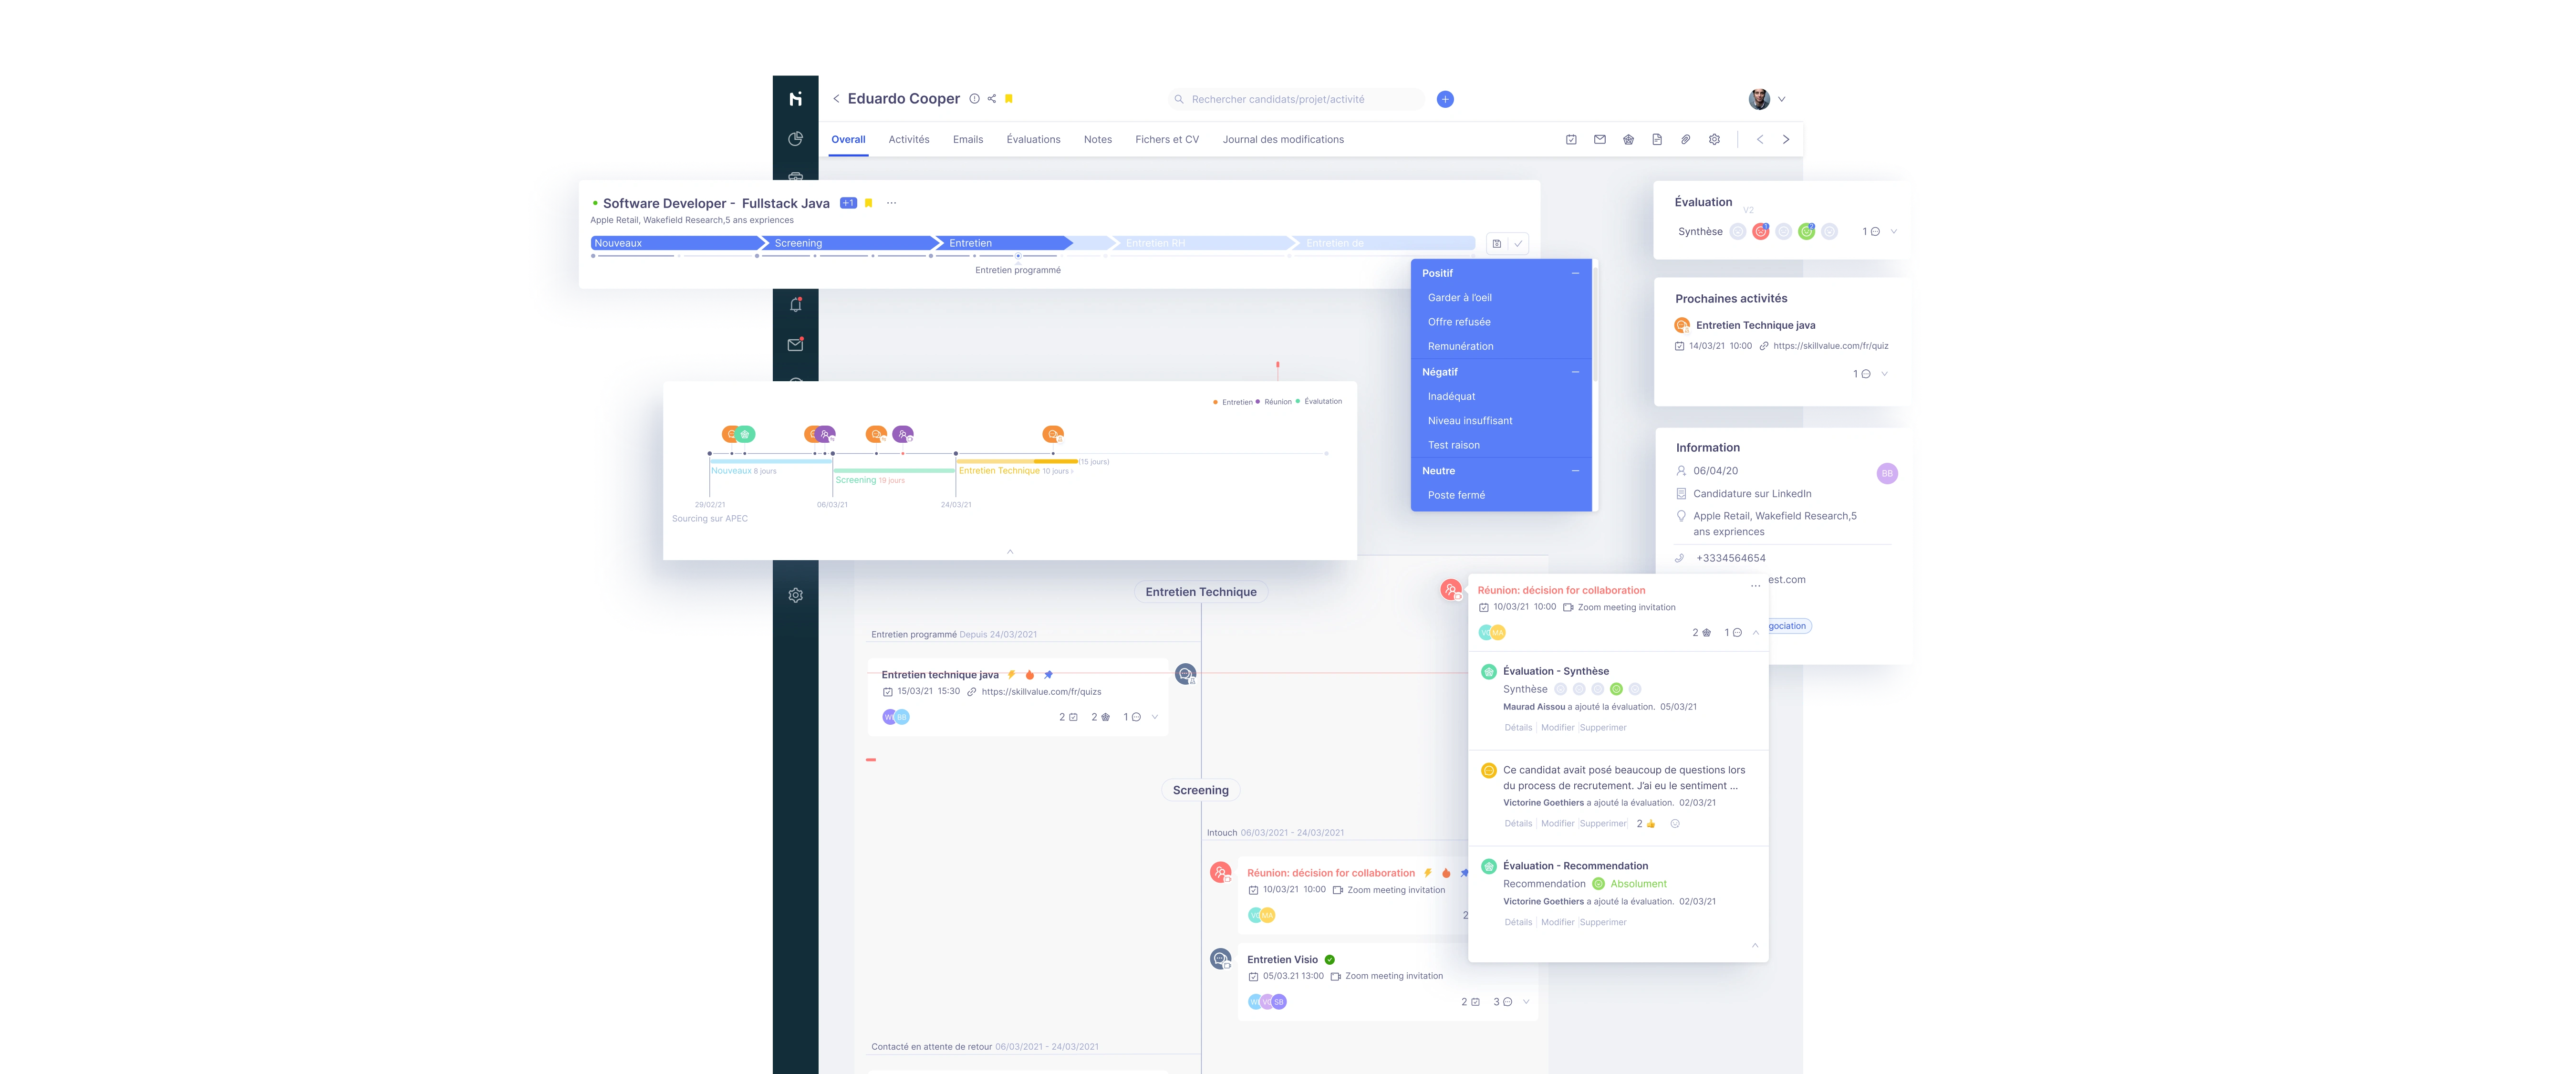The width and height of the screenshot is (2576, 1074).
Task: Click the document note icon in toolbar
Action: coord(1657,140)
